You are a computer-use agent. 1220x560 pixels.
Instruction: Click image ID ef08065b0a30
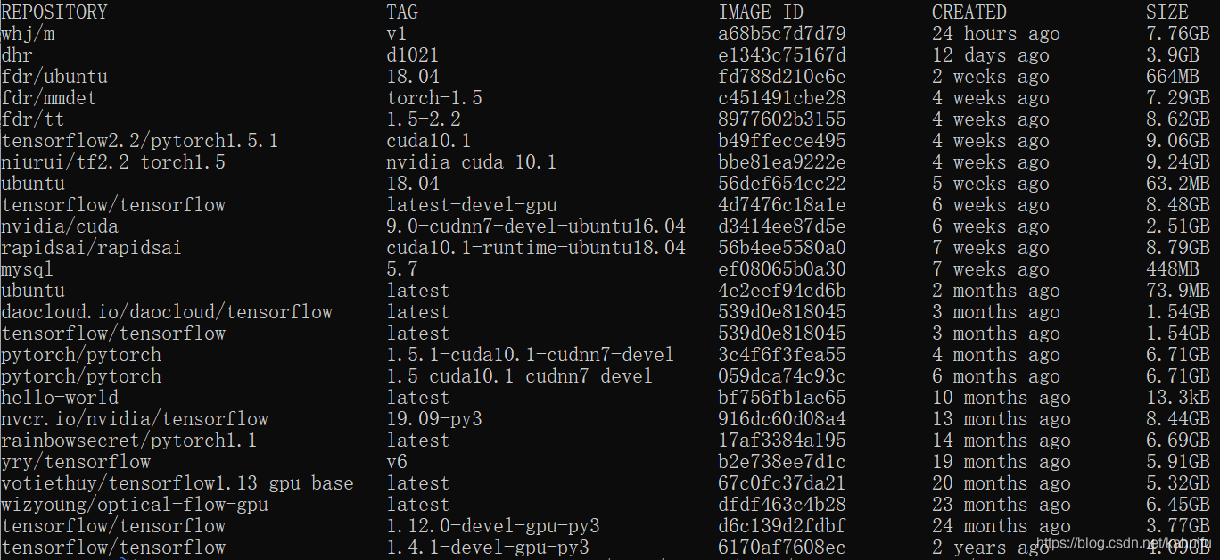782,269
